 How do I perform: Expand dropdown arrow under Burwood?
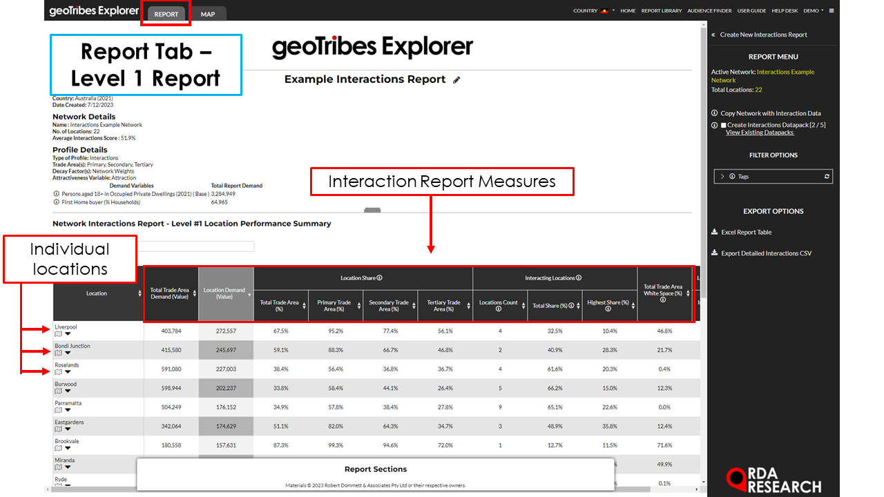(68, 391)
